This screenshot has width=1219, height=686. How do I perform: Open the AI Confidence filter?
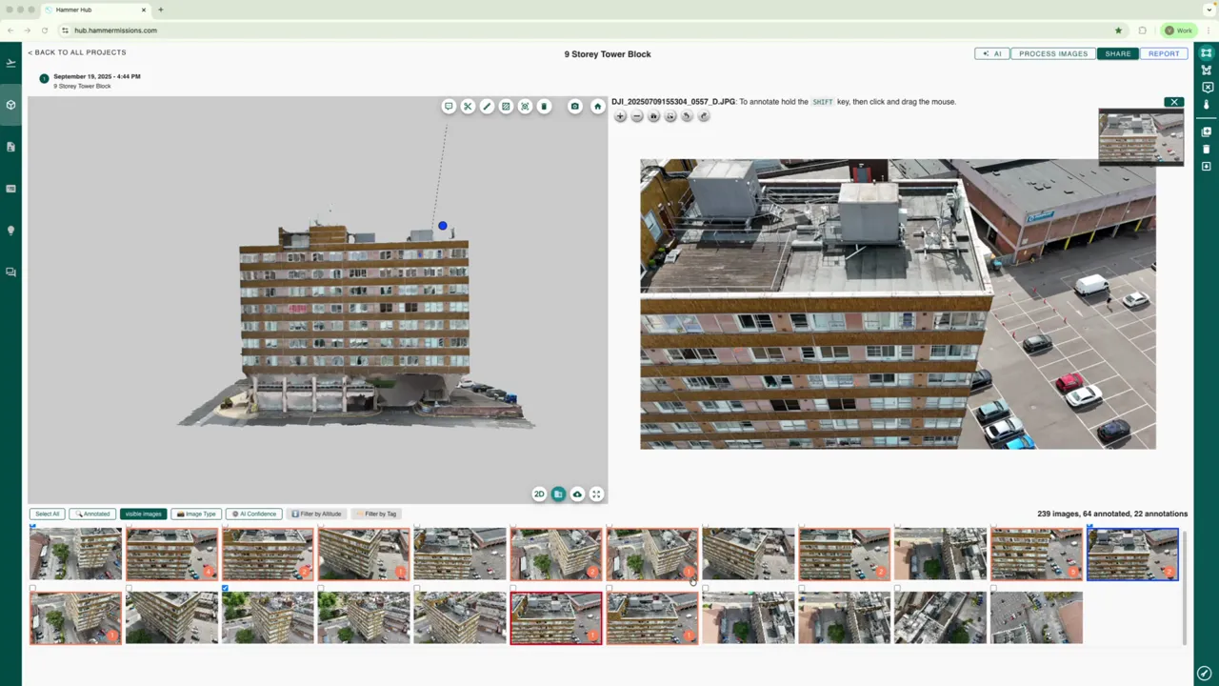(253, 514)
